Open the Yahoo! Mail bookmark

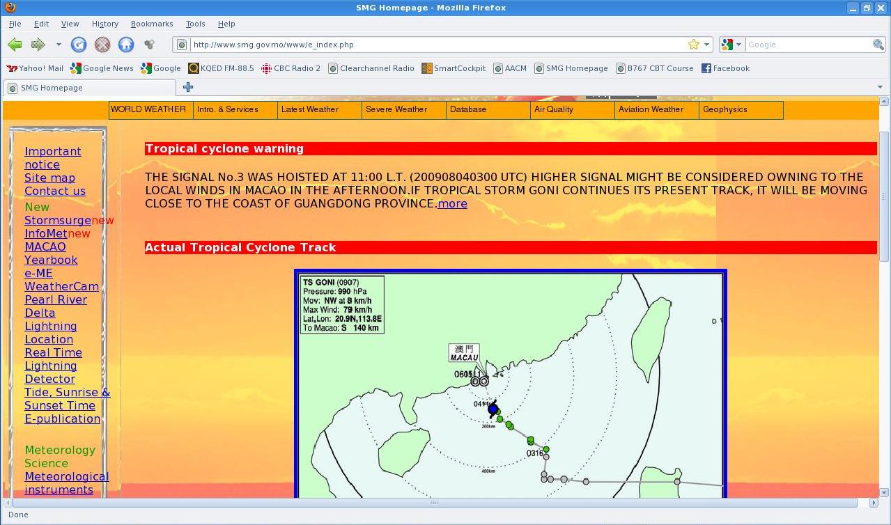click(35, 68)
